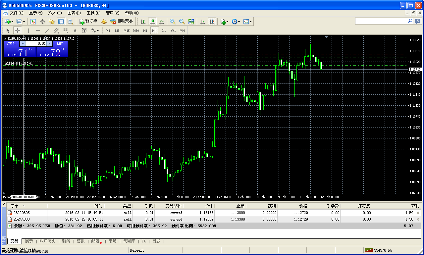Open the 插入 menu
Screen dimensions: 424x255
pyautogui.click(x=55, y=13)
